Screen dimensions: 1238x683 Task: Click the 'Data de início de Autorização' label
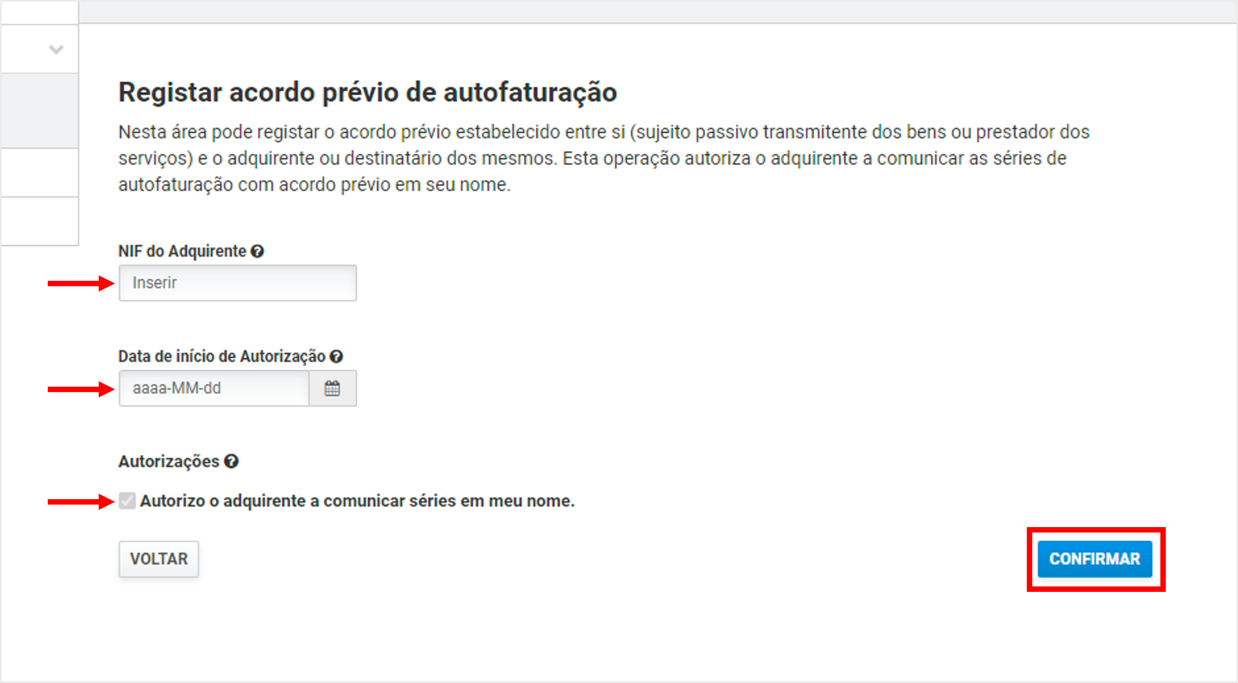pos(222,356)
